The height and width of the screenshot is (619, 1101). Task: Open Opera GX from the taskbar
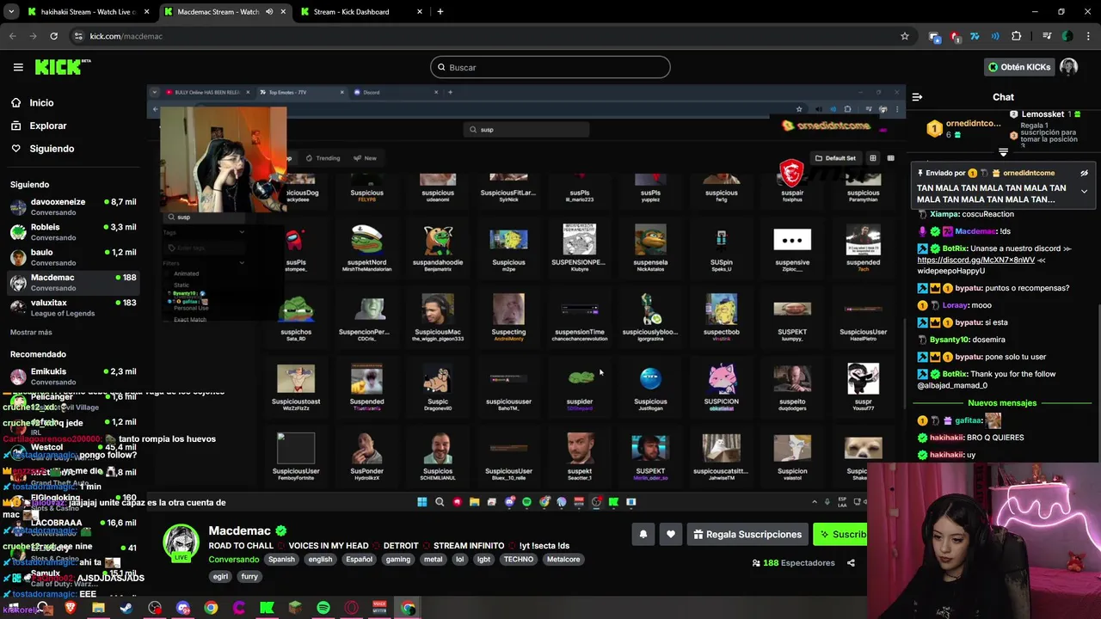pos(351,608)
